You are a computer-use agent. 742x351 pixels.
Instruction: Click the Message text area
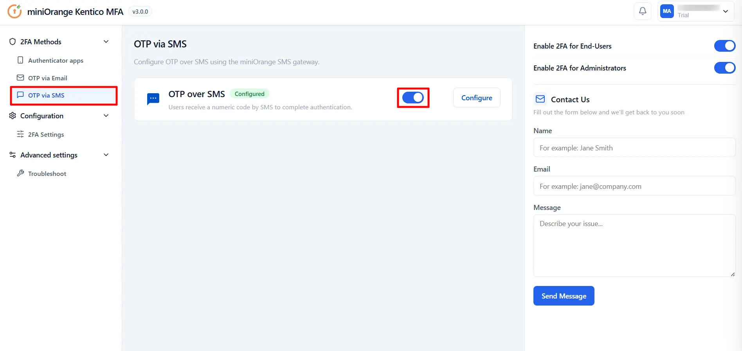pyautogui.click(x=634, y=246)
